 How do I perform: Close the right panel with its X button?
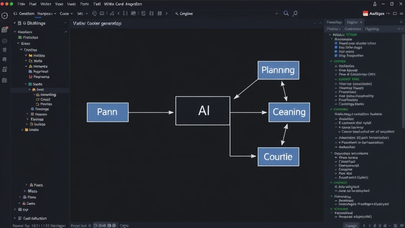401,22
